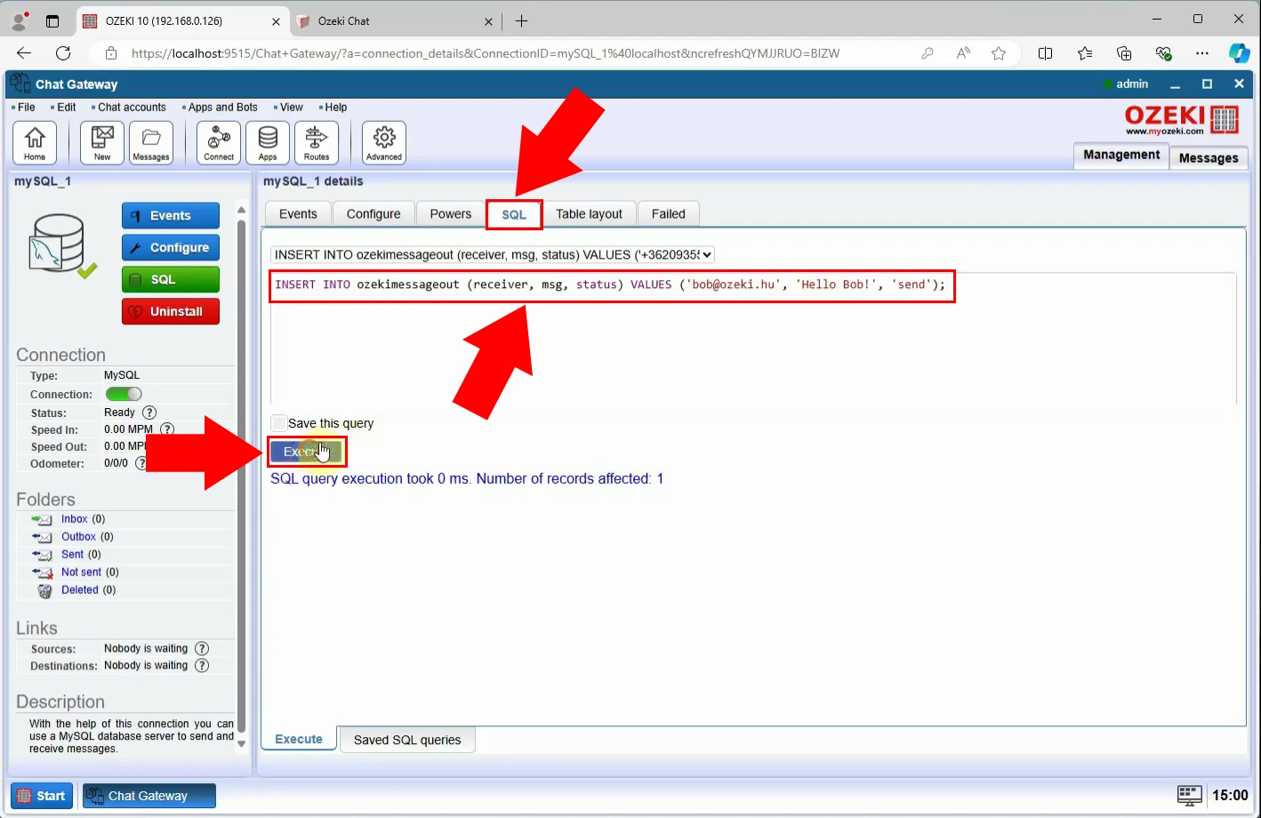Go back in browser history
The width and height of the screenshot is (1261, 818).
click(x=24, y=53)
